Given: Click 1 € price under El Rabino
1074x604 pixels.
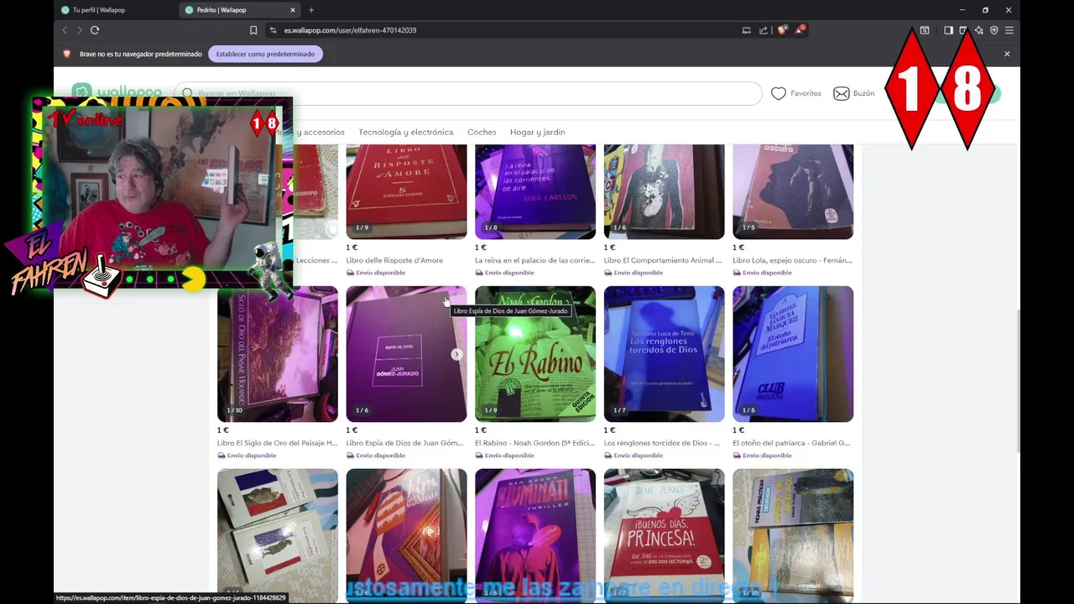Looking at the screenshot, I should click(481, 430).
